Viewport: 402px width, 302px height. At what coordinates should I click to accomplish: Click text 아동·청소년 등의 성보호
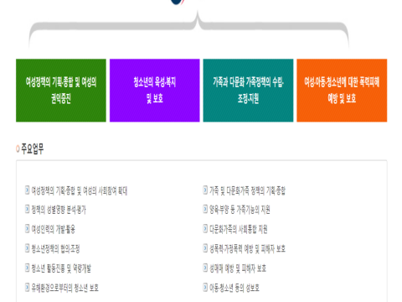tap(234, 288)
